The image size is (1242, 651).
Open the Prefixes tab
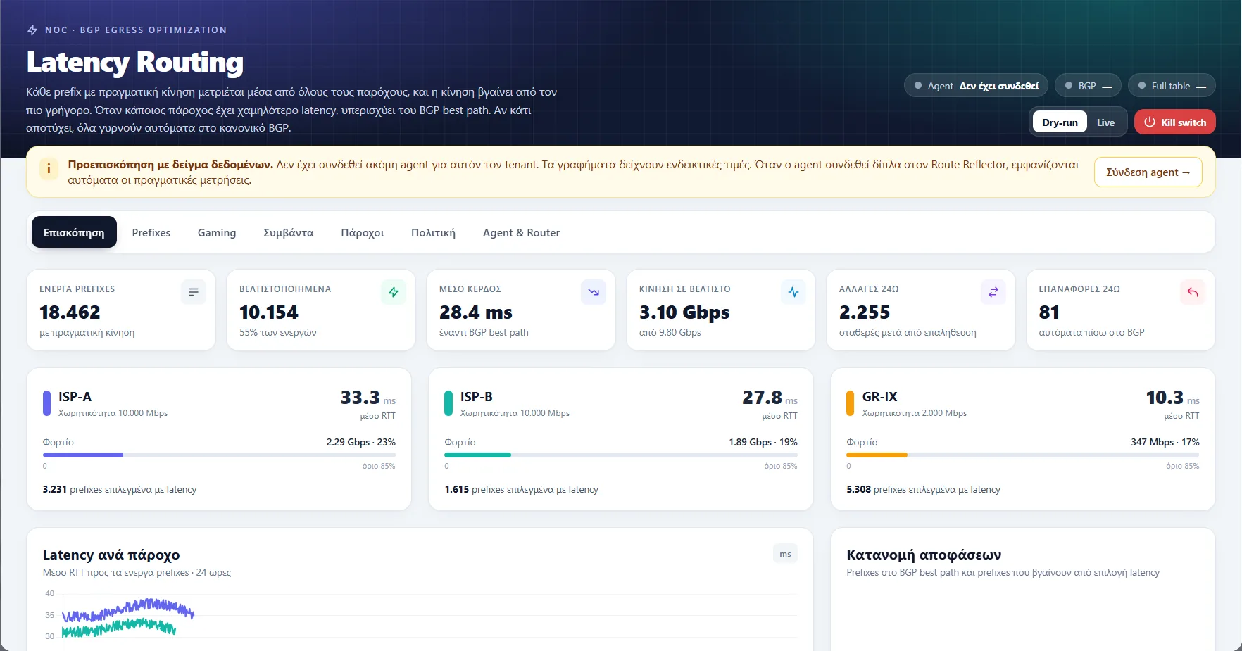coord(151,232)
